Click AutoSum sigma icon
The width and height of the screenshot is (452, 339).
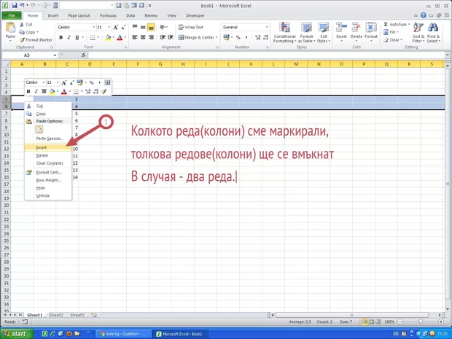click(386, 25)
